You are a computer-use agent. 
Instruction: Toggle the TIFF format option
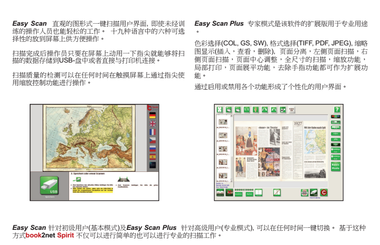click(336, 133)
